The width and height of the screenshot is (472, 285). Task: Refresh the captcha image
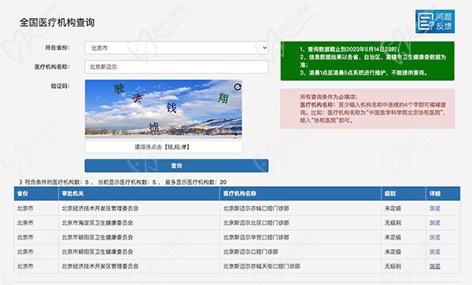[x=238, y=87]
